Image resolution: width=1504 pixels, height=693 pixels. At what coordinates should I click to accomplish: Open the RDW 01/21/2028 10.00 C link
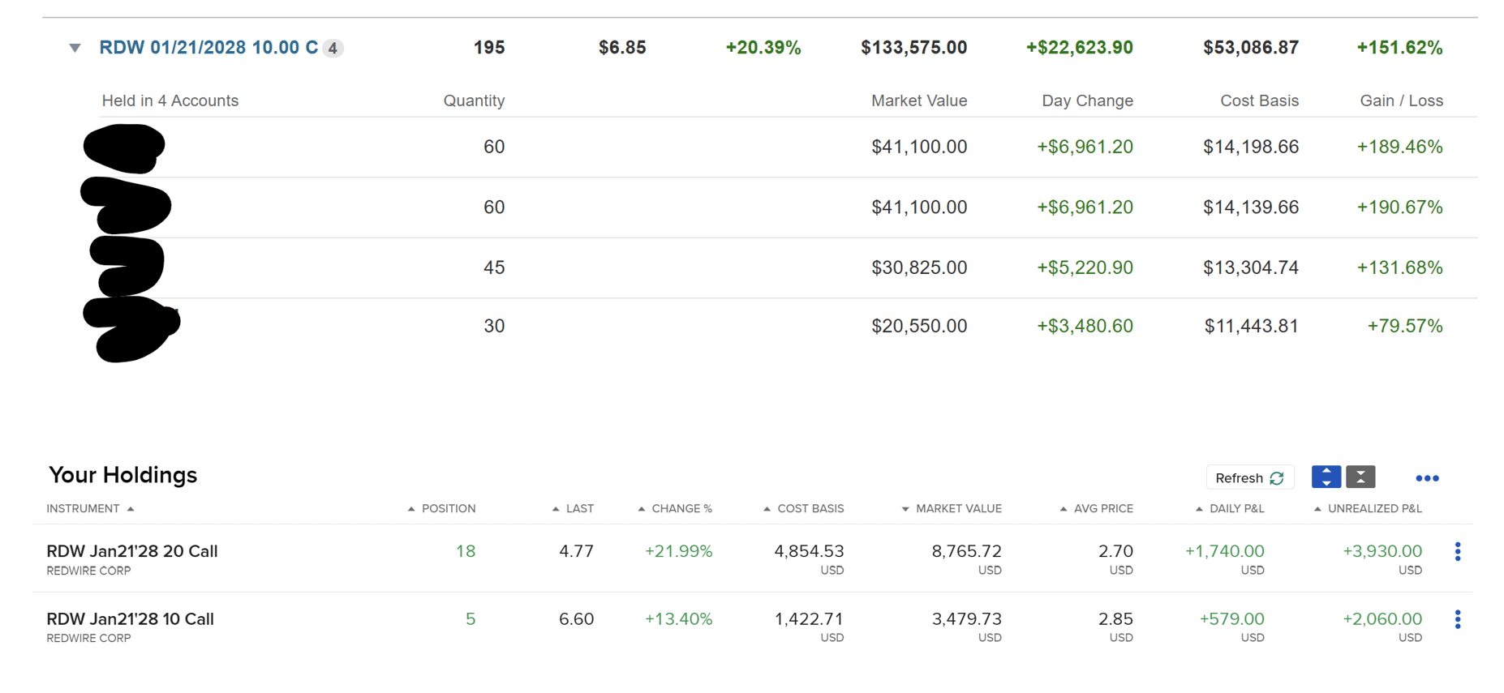[208, 48]
